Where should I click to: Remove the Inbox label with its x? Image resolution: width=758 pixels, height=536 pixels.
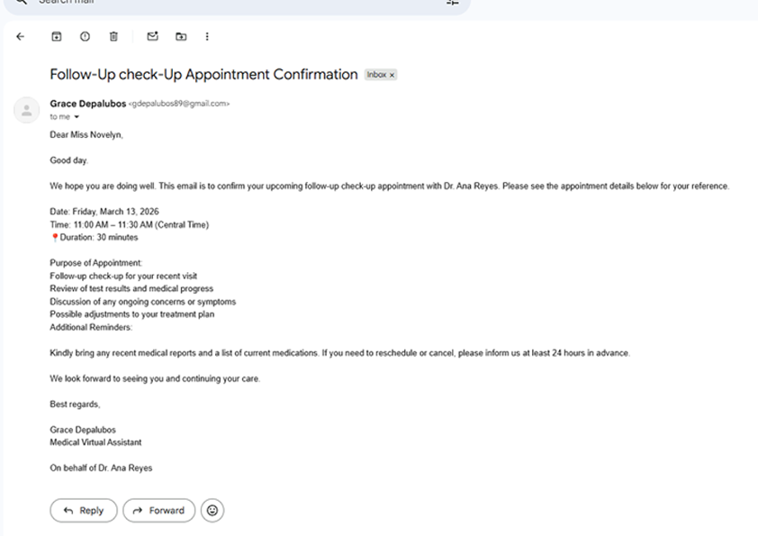pos(392,75)
